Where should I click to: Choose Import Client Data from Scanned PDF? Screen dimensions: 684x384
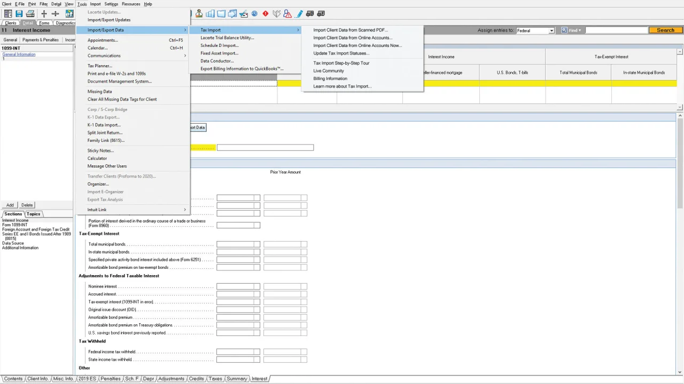coord(351,30)
